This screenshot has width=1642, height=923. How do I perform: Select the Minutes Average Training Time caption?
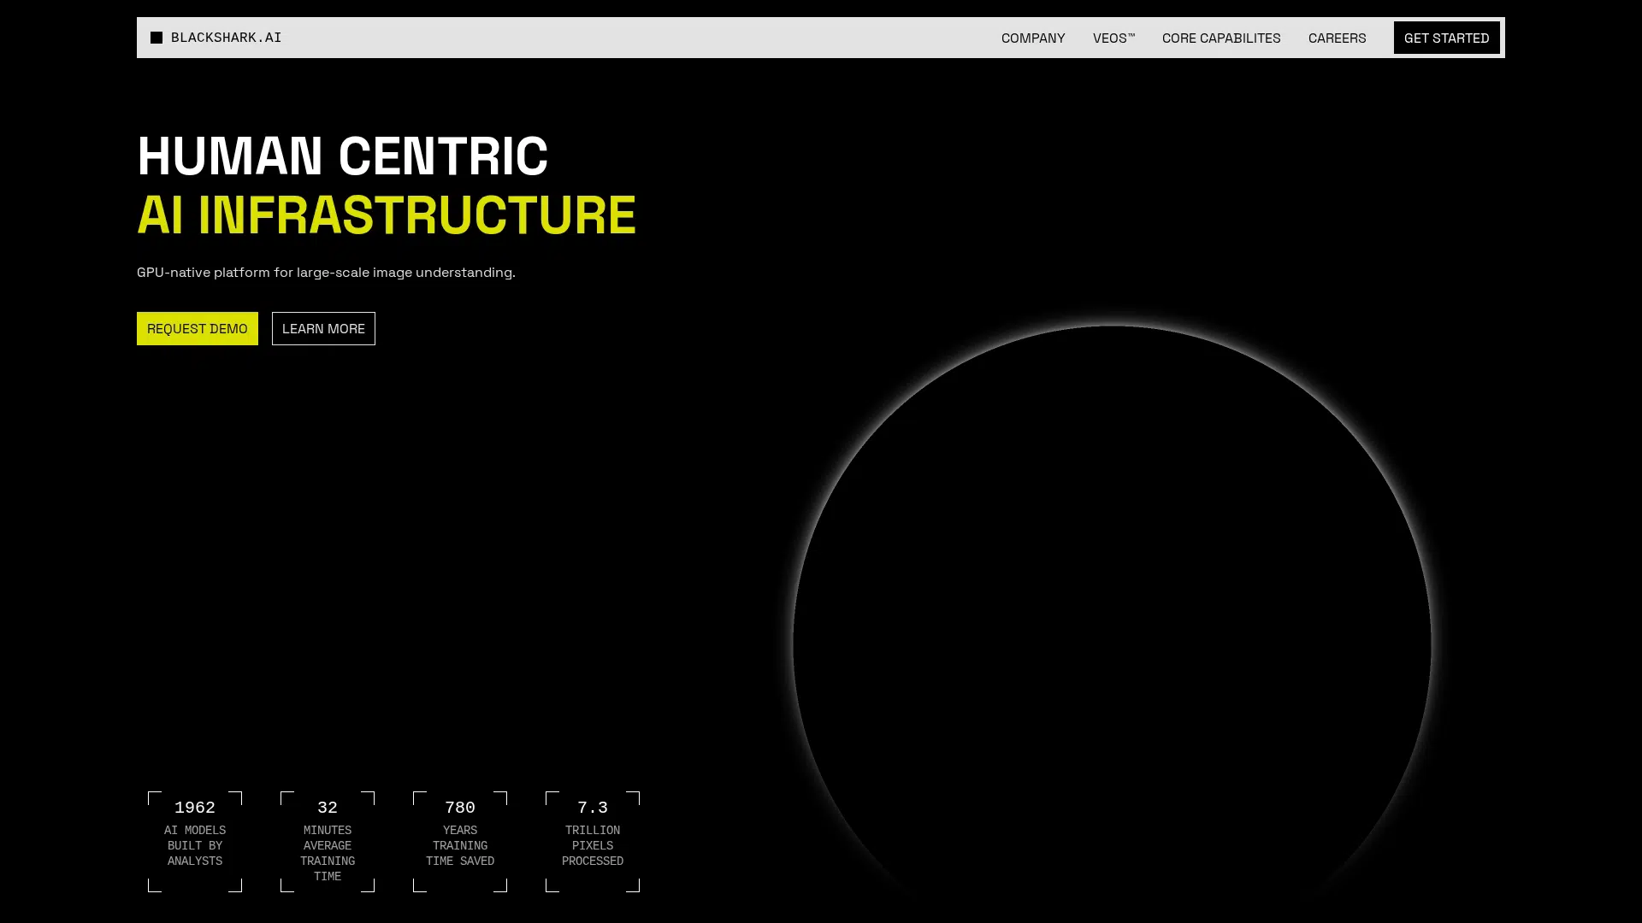(x=328, y=853)
